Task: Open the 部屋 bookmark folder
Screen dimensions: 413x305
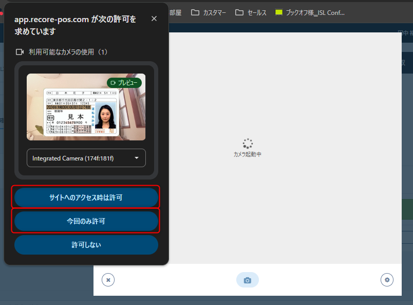Action: [175, 12]
